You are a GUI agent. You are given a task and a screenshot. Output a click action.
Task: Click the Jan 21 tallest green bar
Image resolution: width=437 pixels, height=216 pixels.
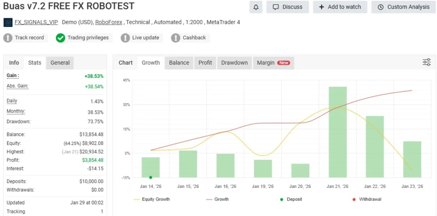click(x=338, y=132)
